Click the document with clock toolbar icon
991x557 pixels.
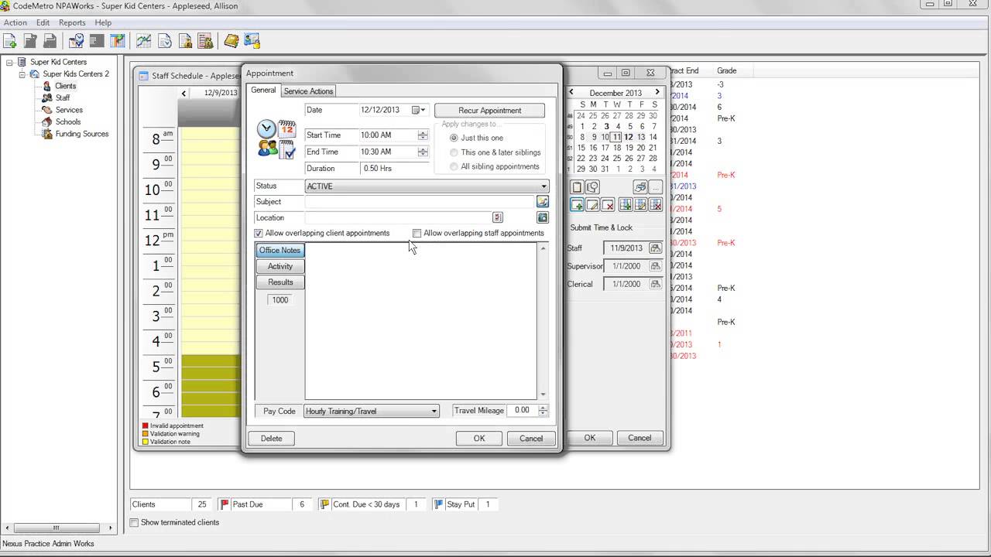click(165, 41)
